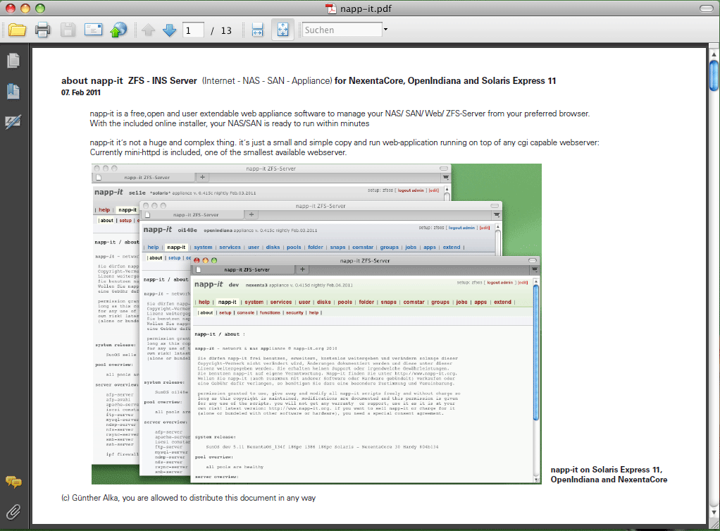Expand the Suchen search options dropdown
The height and width of the screenshot is (531, 720).
[385, 30]
